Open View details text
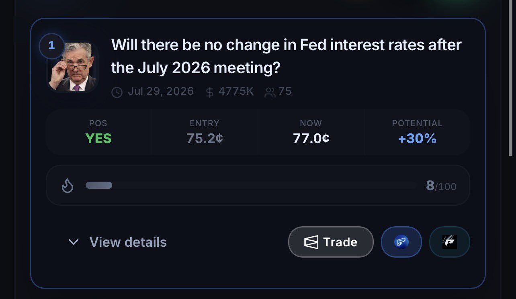This screenshot has height=299, width=516. (x=128, y=242)
